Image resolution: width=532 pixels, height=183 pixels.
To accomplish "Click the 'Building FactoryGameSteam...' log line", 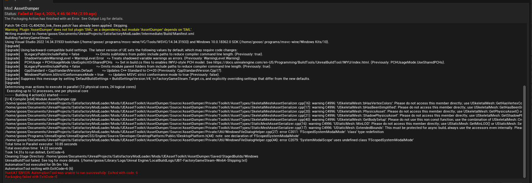I will [x=29, y=38].
